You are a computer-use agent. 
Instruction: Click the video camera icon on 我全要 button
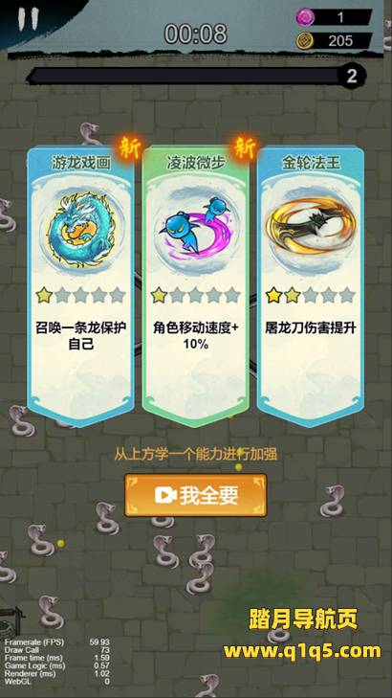coord(165,495)
